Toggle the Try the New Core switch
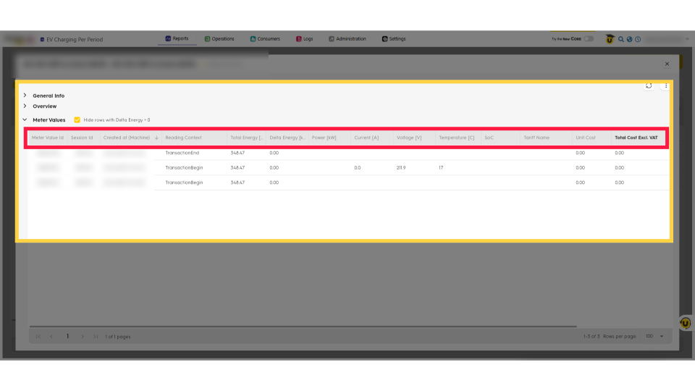 589,39
